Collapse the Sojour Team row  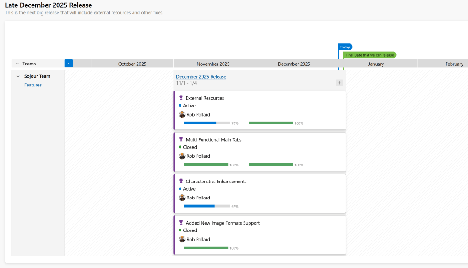point(18,76)
